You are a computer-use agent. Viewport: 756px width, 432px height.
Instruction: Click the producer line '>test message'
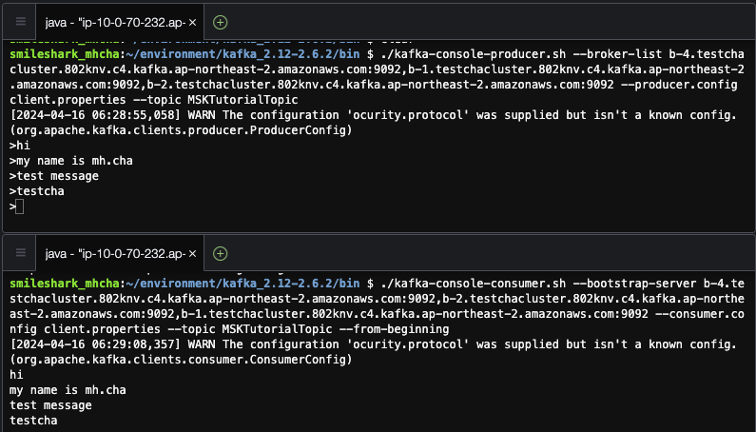(x=54, y=176)
